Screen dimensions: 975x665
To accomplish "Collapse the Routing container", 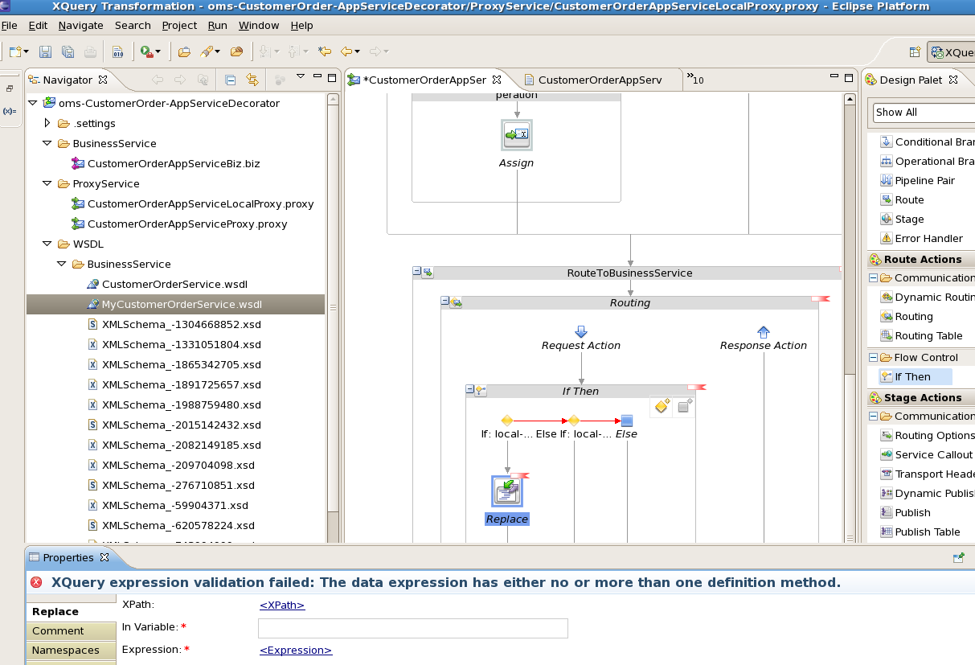I will 445,302.
